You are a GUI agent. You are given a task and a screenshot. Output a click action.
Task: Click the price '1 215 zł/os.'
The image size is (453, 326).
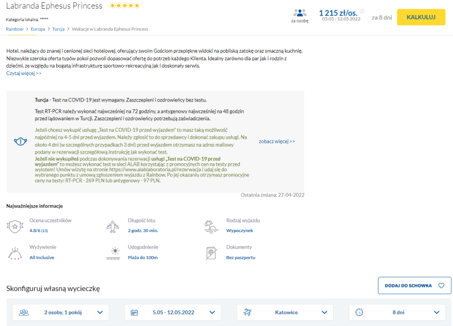click(338, 13)
